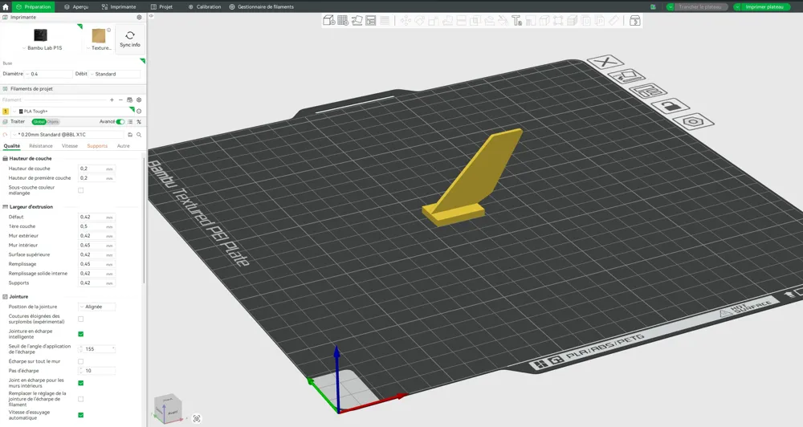Click the Arrange all objects icon

pos(371,21)
